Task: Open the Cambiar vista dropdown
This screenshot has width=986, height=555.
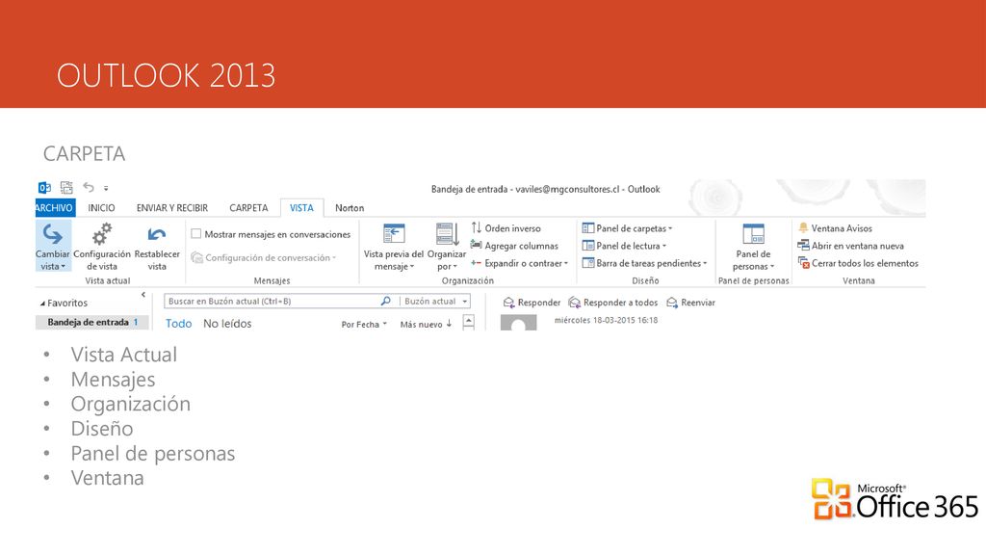Action: point(53,247)
